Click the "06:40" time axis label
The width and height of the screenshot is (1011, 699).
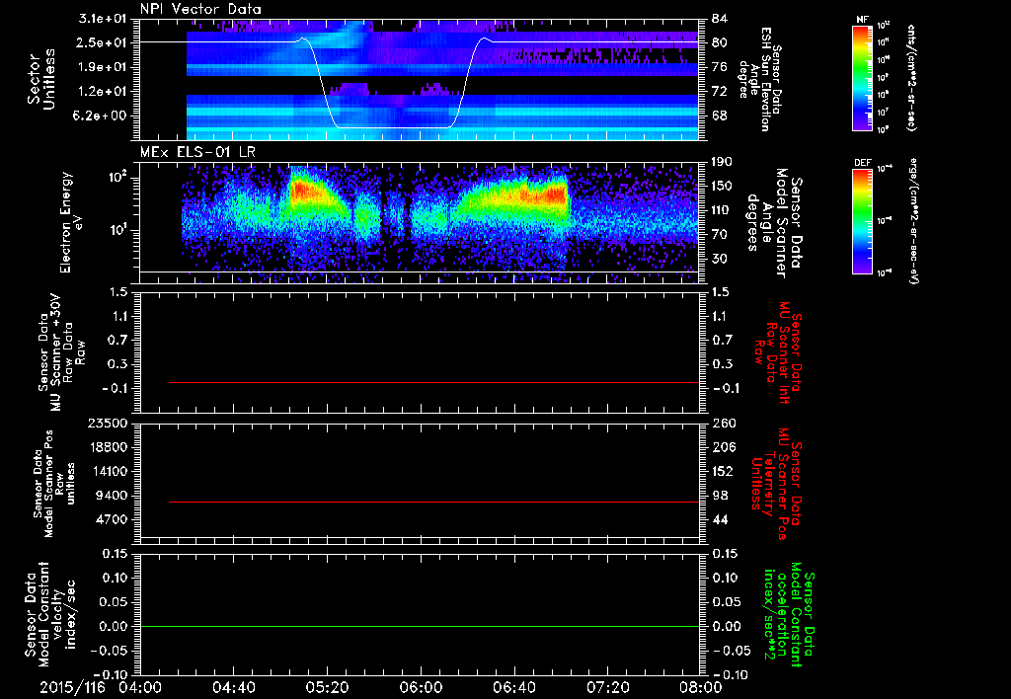click(x=513, y=687)
